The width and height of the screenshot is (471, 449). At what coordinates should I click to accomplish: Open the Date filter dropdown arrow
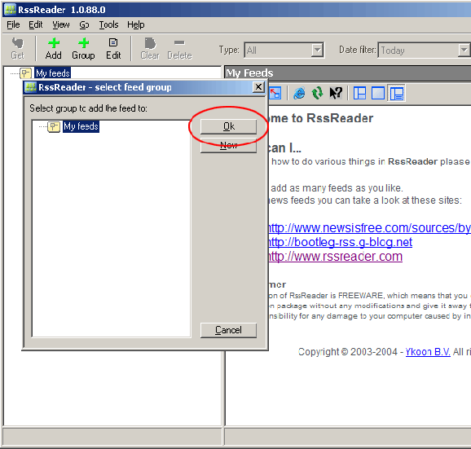(x=464, y=51)
